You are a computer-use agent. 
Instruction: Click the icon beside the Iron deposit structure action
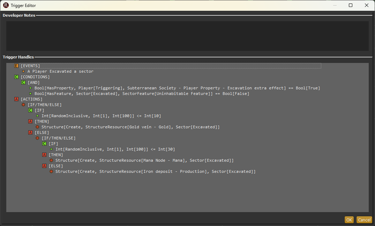(x=51, y=171)
